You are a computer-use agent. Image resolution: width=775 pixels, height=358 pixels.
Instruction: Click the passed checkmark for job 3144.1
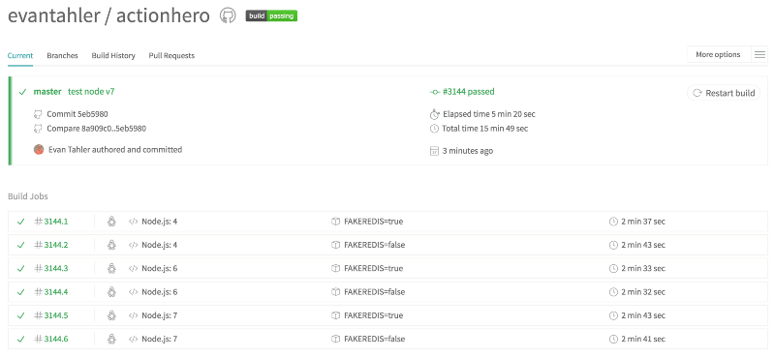tap(20, 222)
